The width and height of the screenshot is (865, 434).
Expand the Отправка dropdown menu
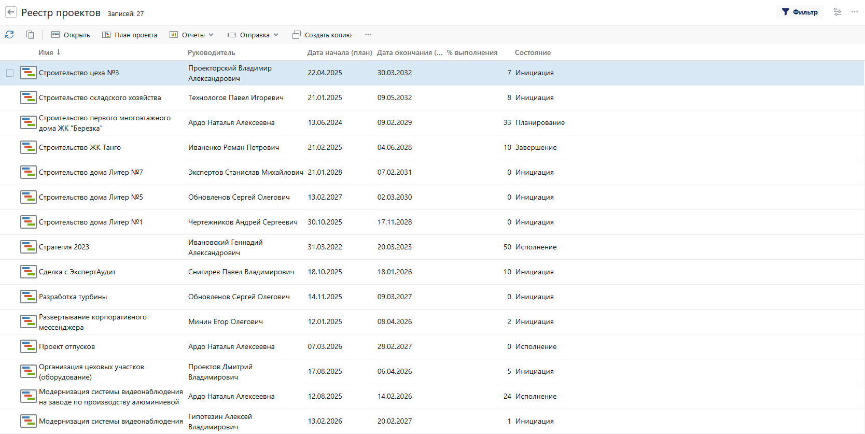click(253, 35)
